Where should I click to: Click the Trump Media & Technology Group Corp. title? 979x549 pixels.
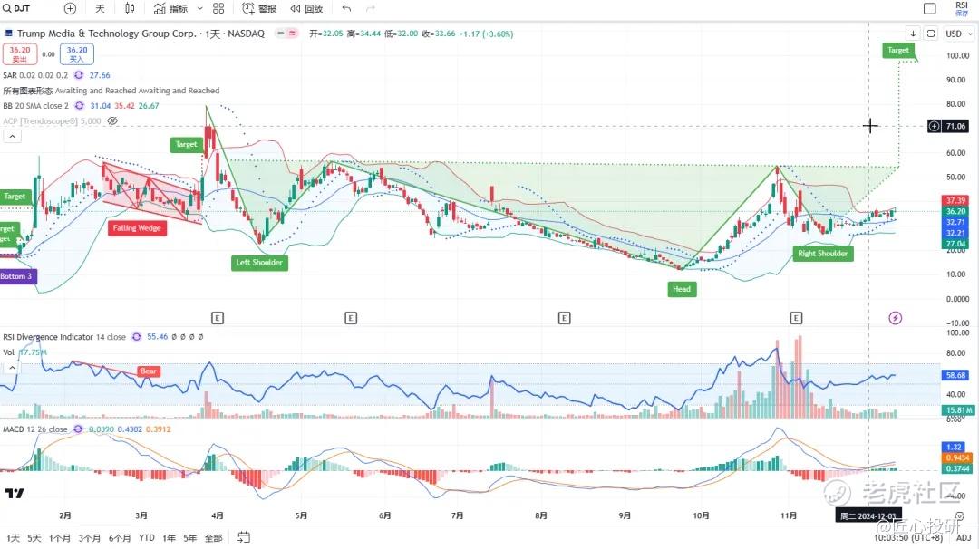pos(106,33)
